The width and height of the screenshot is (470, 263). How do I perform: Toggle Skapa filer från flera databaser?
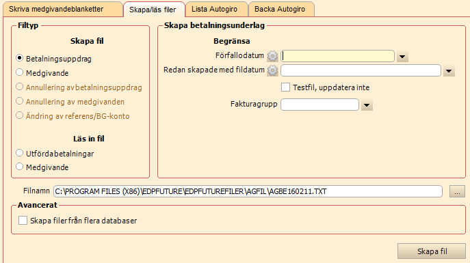(23, 221)
